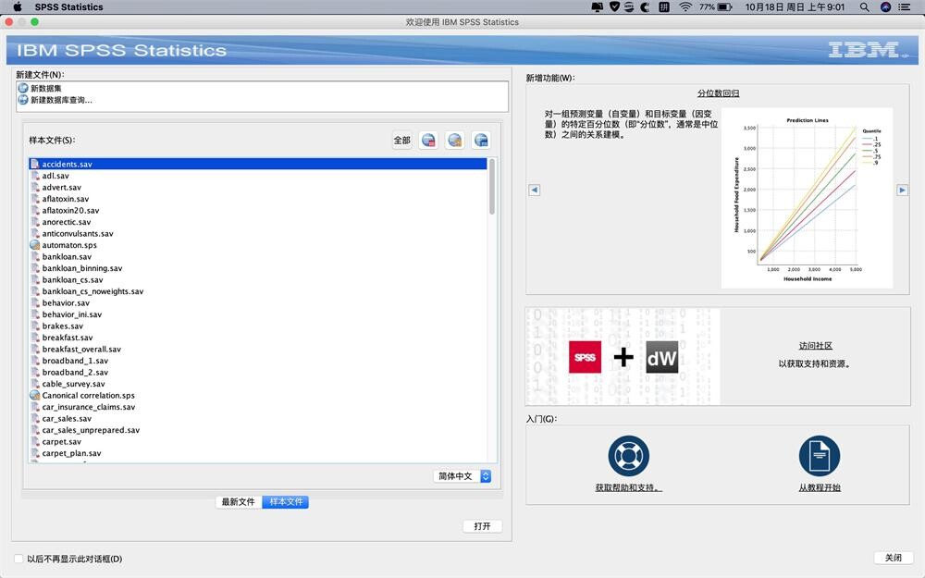Open the Apple menu
925x578 pixels.
(18, 7)
